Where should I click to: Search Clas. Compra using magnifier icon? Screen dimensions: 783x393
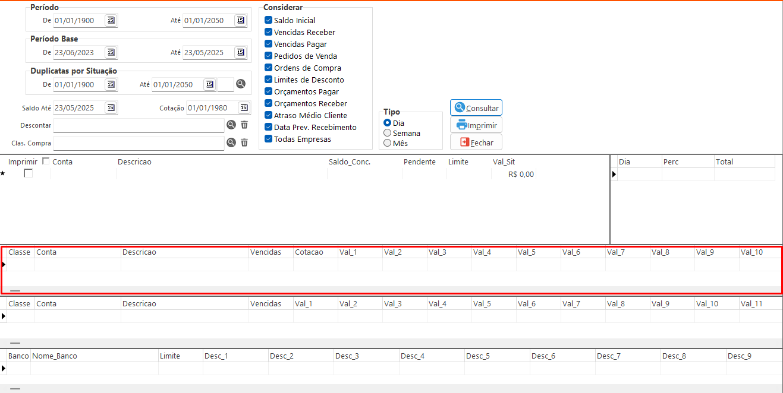pyautogui.click(x=231, y=143)
